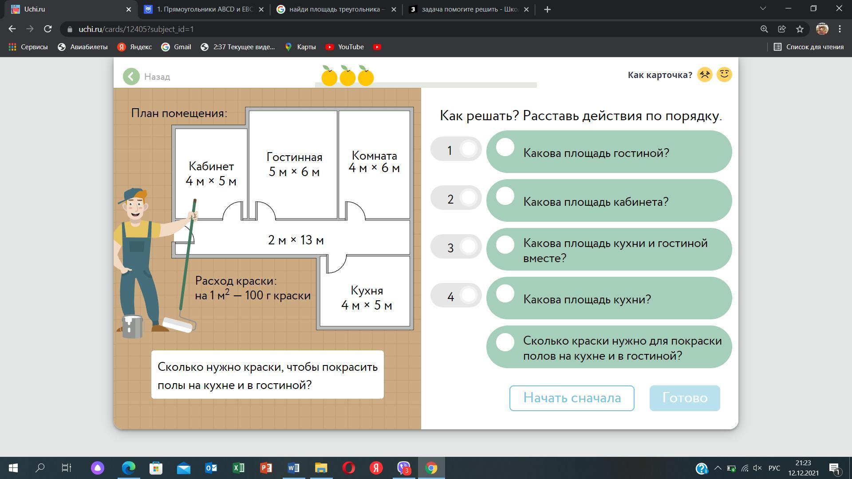Select the 'Какова площадь кухни?' option circle
Image resolution: width=852 pixels, height=479 pixels.
(x=505, y=294)
